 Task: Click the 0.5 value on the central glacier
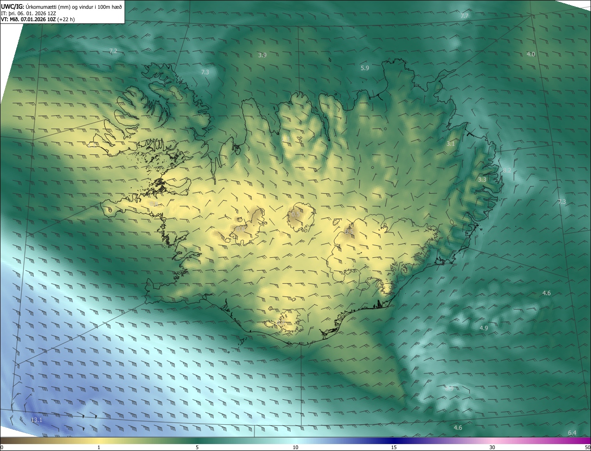[x=295, y=214]
